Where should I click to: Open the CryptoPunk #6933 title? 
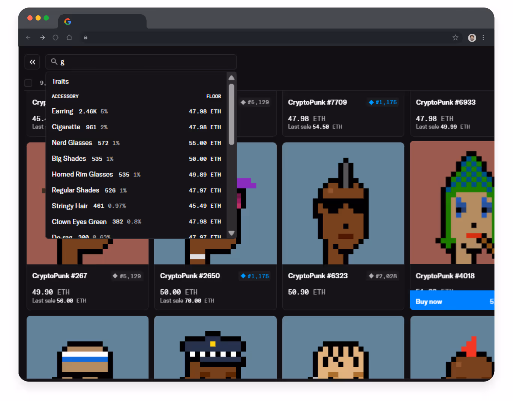[x=445, y=102]
